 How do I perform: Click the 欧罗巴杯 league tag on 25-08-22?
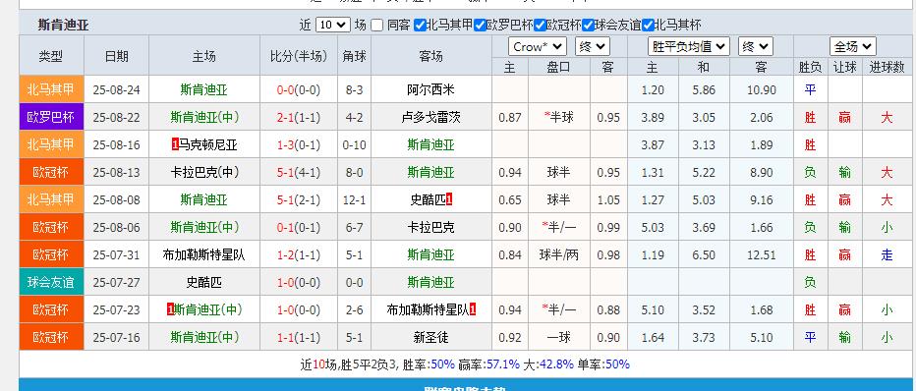tap(51, 117)
